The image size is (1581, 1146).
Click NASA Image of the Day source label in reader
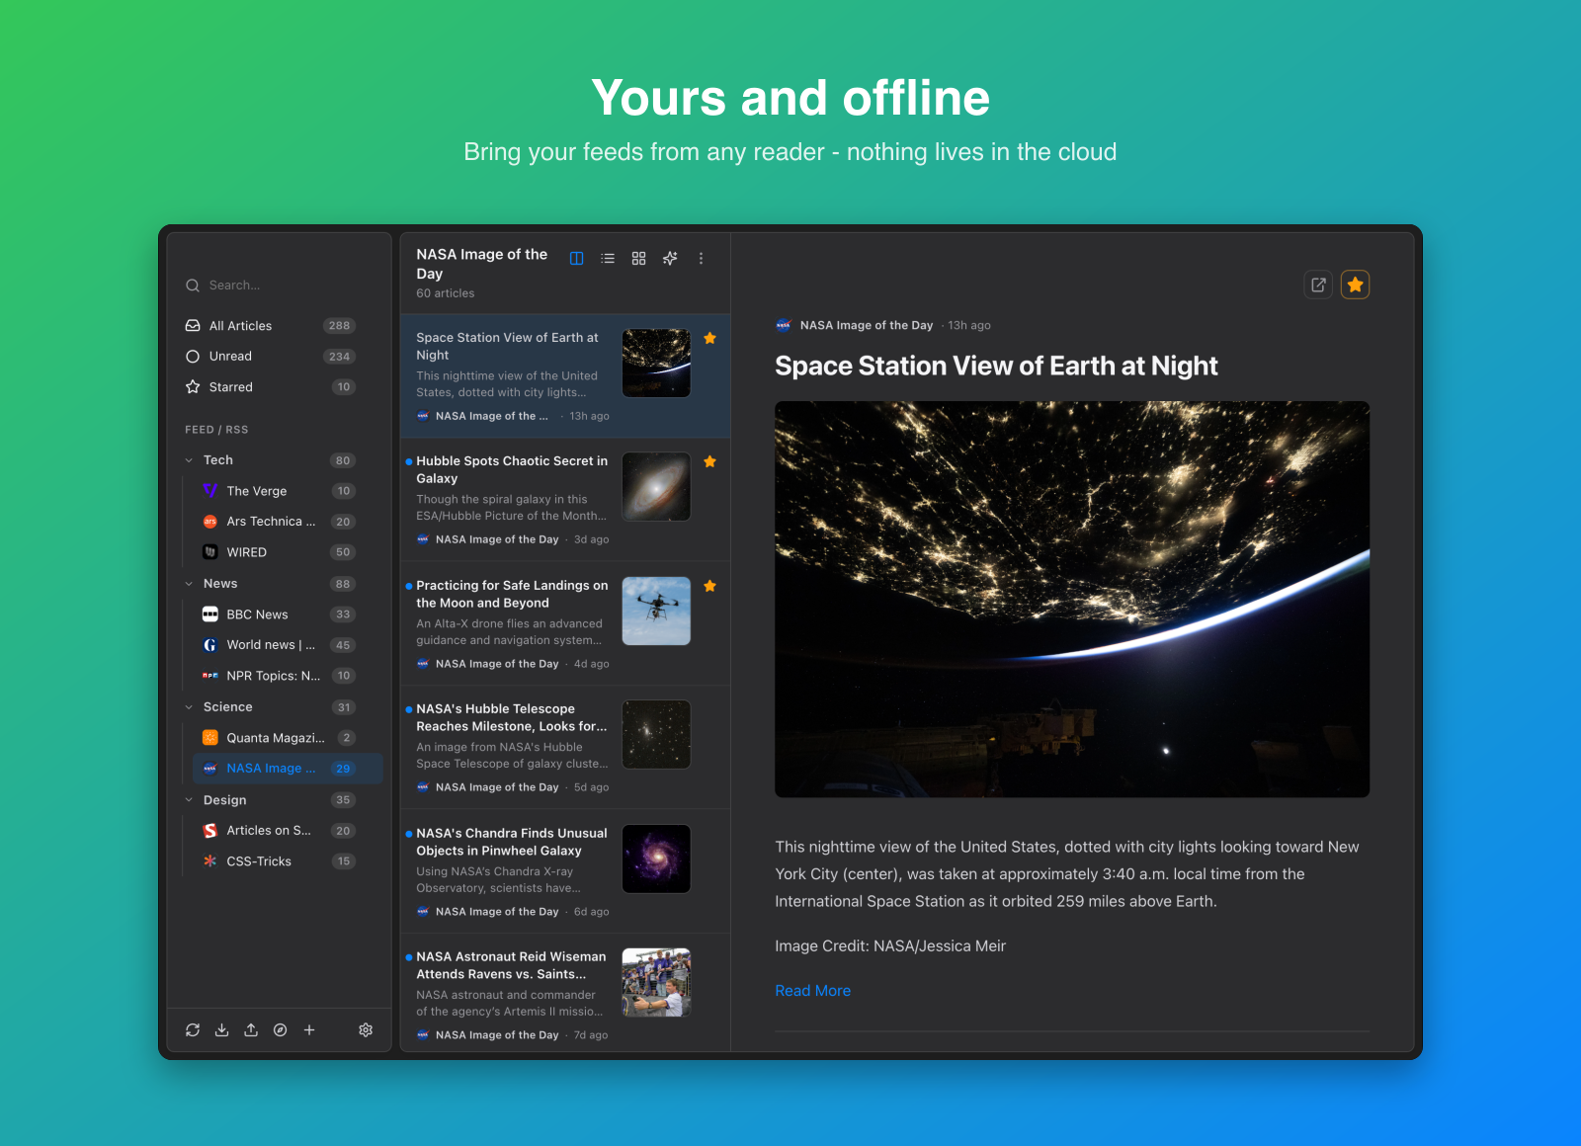(866, 325)
